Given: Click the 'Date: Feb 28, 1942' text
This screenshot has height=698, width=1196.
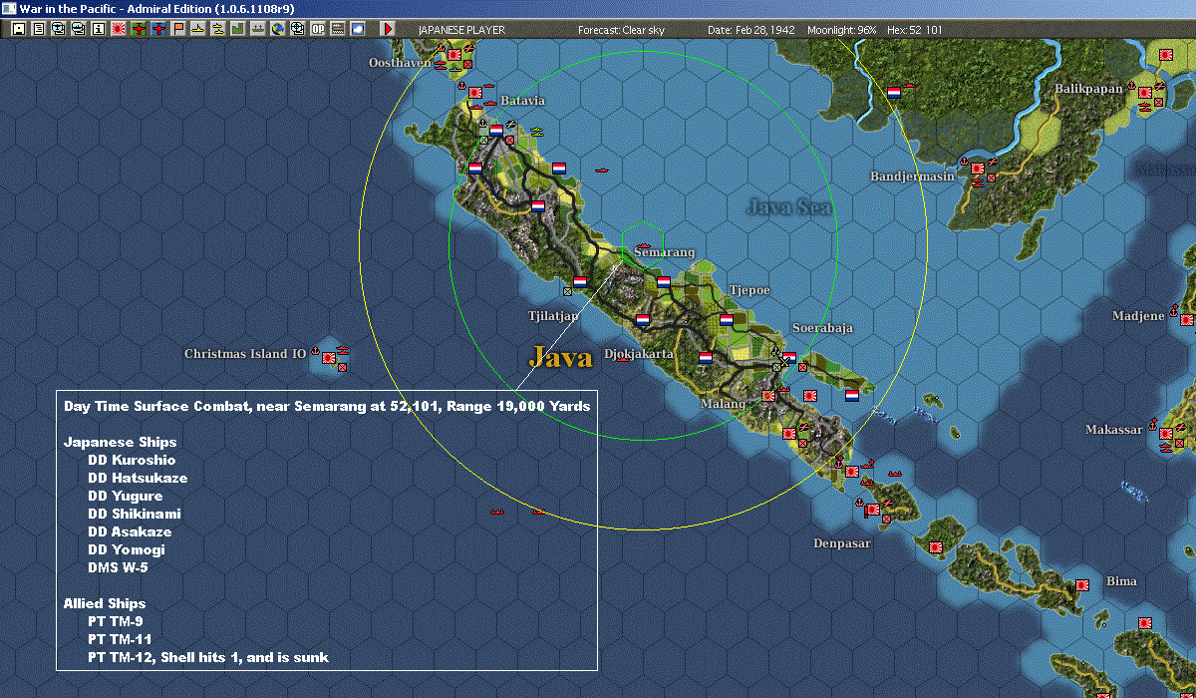Looking at the screenshot, I should 750,30.
